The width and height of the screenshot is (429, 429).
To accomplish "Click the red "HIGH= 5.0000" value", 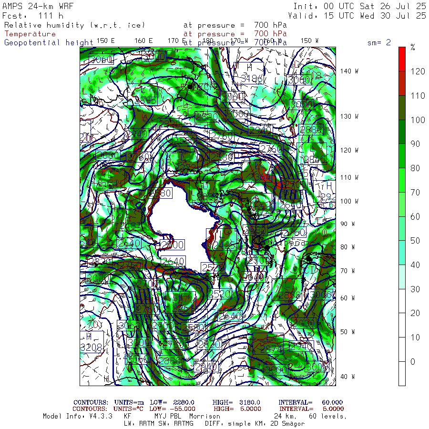I will coord(237,409).
